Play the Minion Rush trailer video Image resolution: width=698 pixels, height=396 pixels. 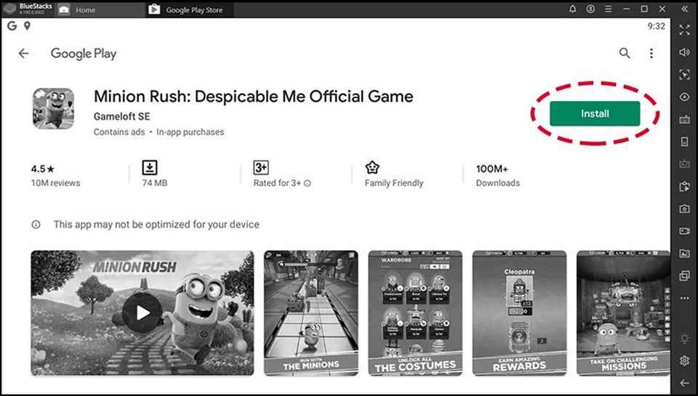(143, 312)
